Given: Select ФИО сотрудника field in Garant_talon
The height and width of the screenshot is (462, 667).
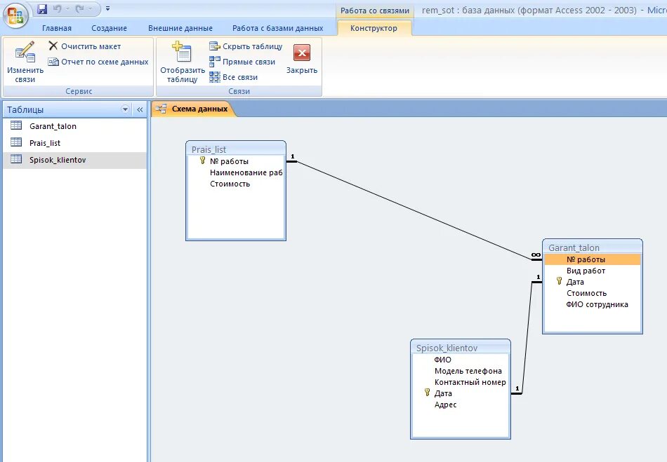Looking at the screenshot, I should (x=592, y=304).
